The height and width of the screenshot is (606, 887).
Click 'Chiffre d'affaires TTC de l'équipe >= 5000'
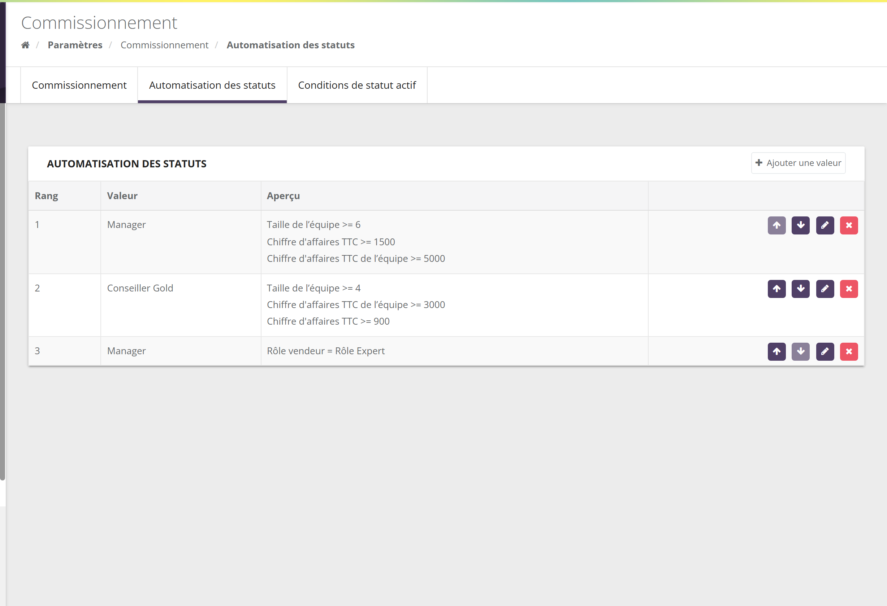[356, 259]
